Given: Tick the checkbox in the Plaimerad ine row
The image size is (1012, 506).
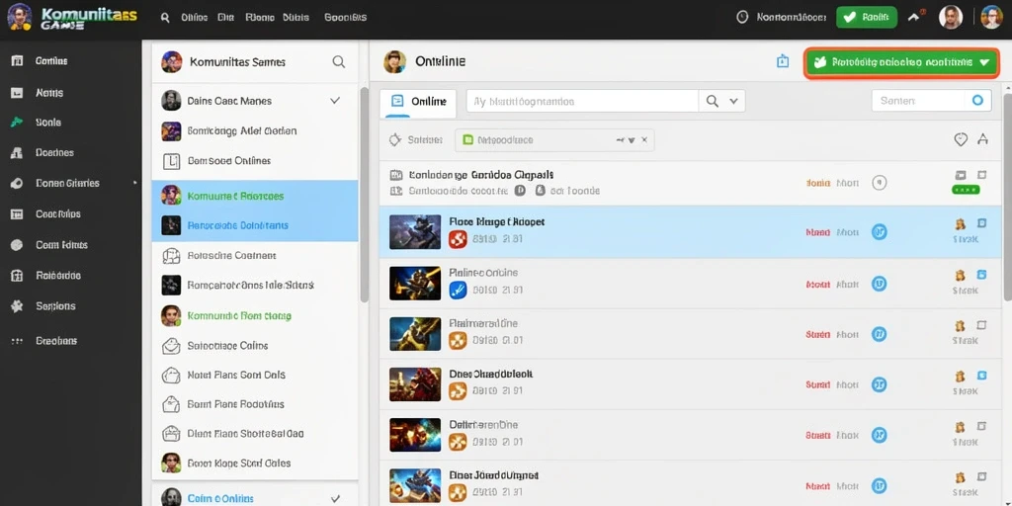Looking at the screenshot, I should click(981, 324).
